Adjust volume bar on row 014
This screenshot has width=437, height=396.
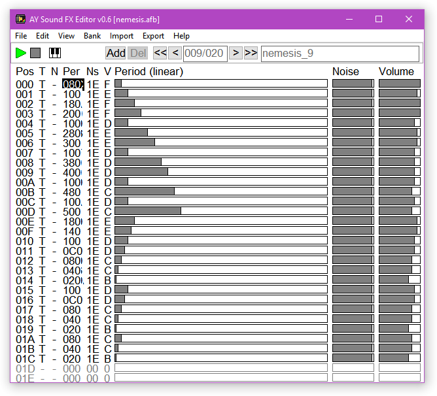click(x=399, y=280)
